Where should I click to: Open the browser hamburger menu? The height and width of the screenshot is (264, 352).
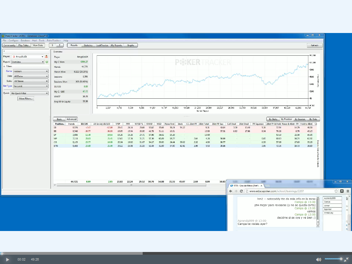(x=348, y=191)
